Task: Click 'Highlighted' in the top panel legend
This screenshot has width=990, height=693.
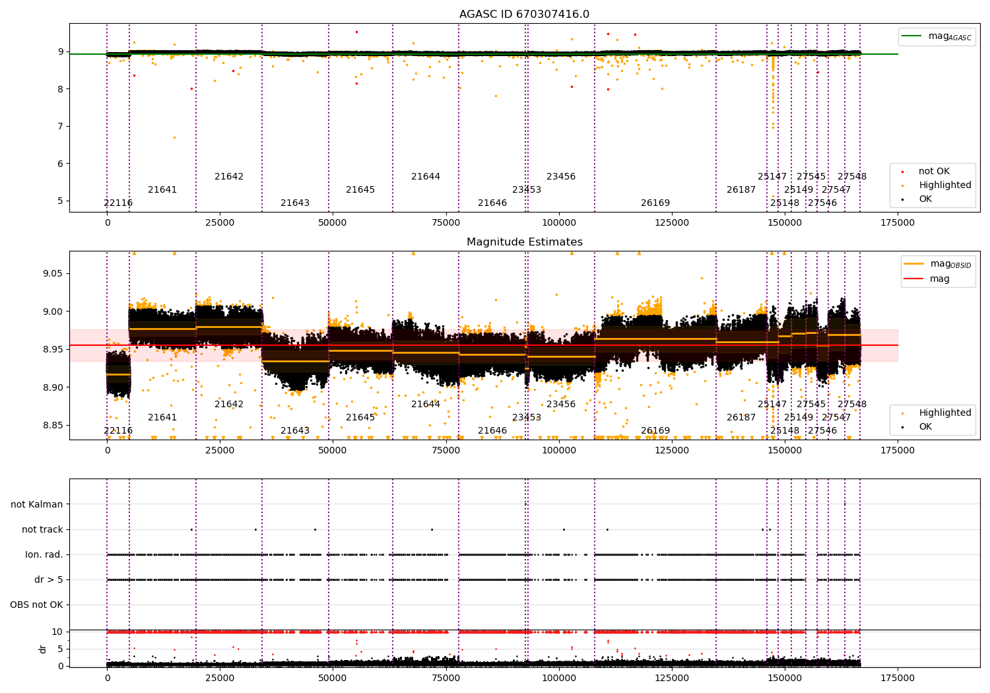Action: (x=944, y=185)
